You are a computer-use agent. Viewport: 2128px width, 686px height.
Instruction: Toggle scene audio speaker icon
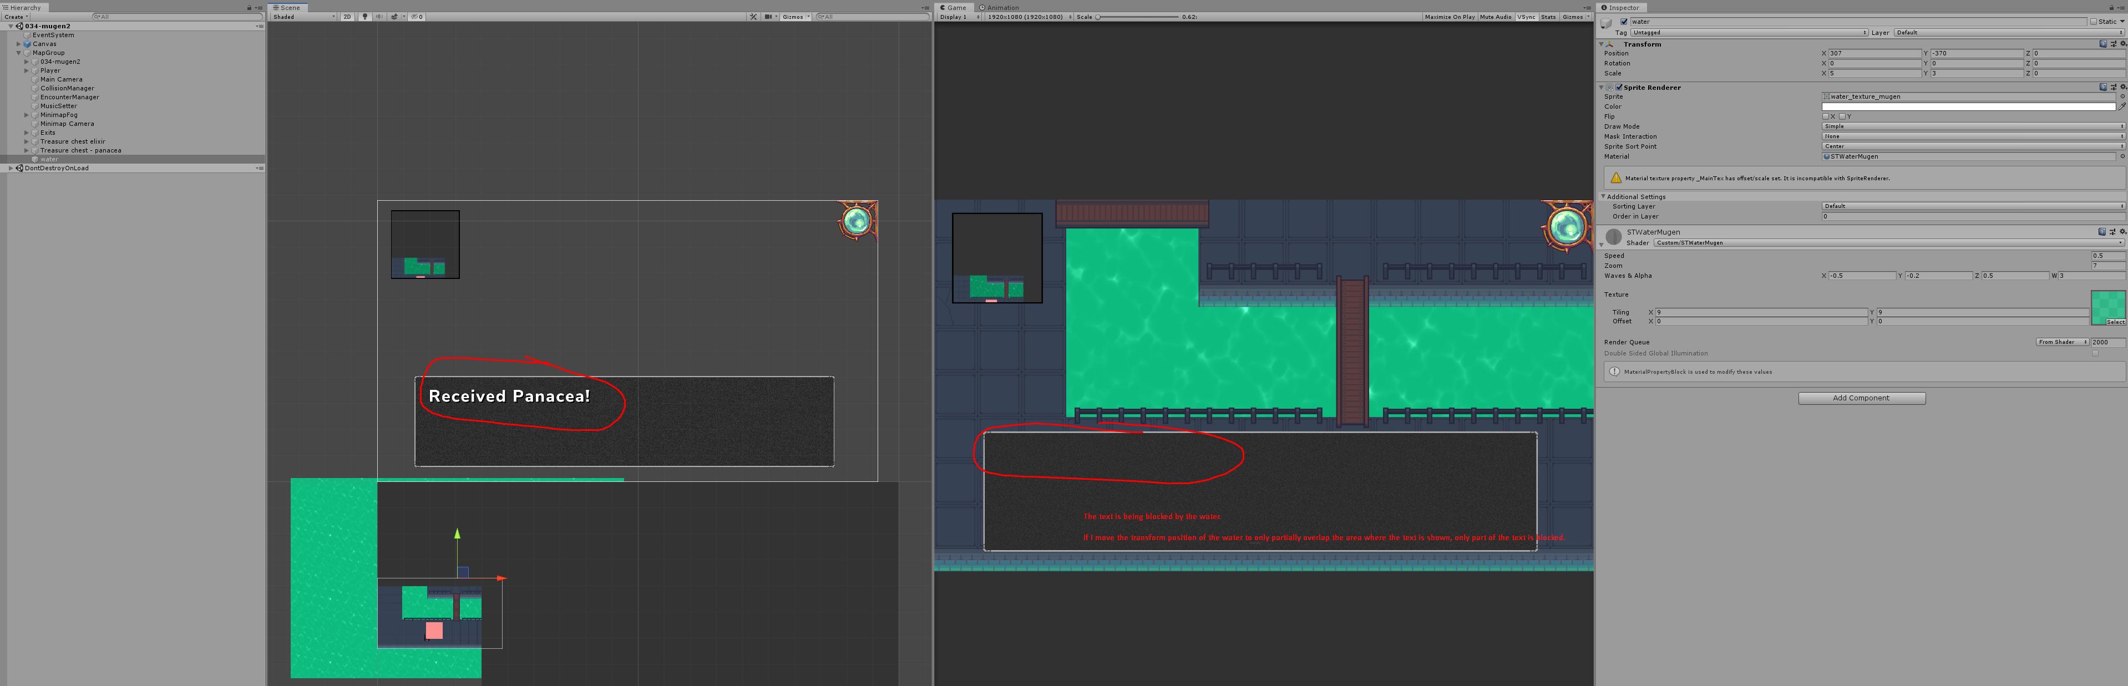(x=380, y=17)
